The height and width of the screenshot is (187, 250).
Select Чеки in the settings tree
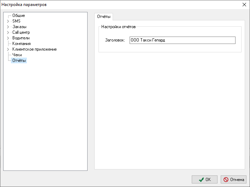[x=17, y=55]
